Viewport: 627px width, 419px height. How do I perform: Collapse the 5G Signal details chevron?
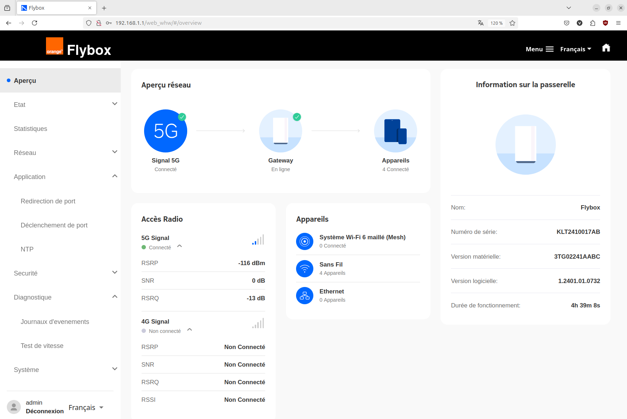(180, 246)
